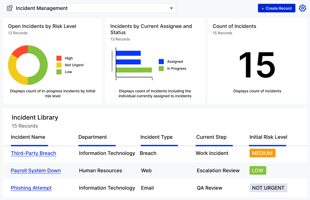This screenshot has height=200, width=310.
Task: Sort by the Incident Name column header
Action: [x=28, y=137]
